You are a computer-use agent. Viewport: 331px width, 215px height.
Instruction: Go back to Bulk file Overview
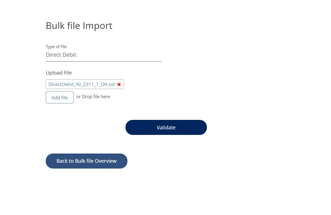point(86,161)
